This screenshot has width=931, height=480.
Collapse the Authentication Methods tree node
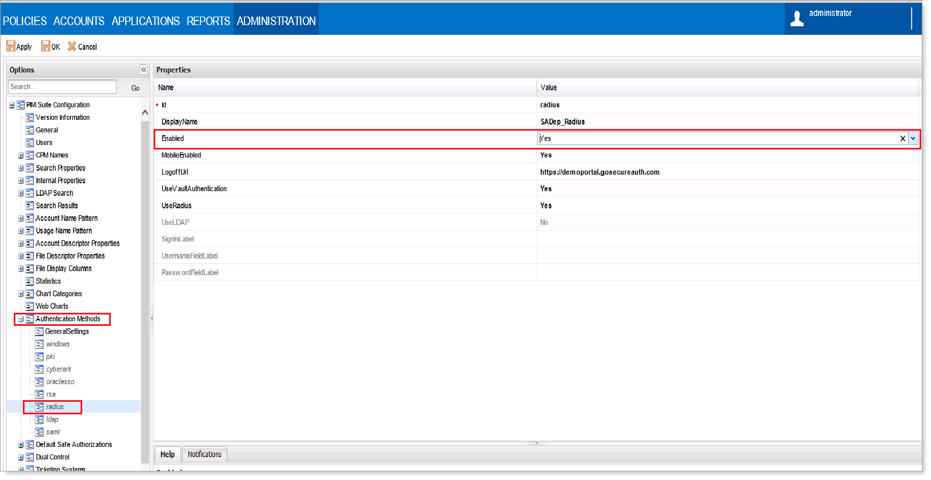tap(21, 319)
